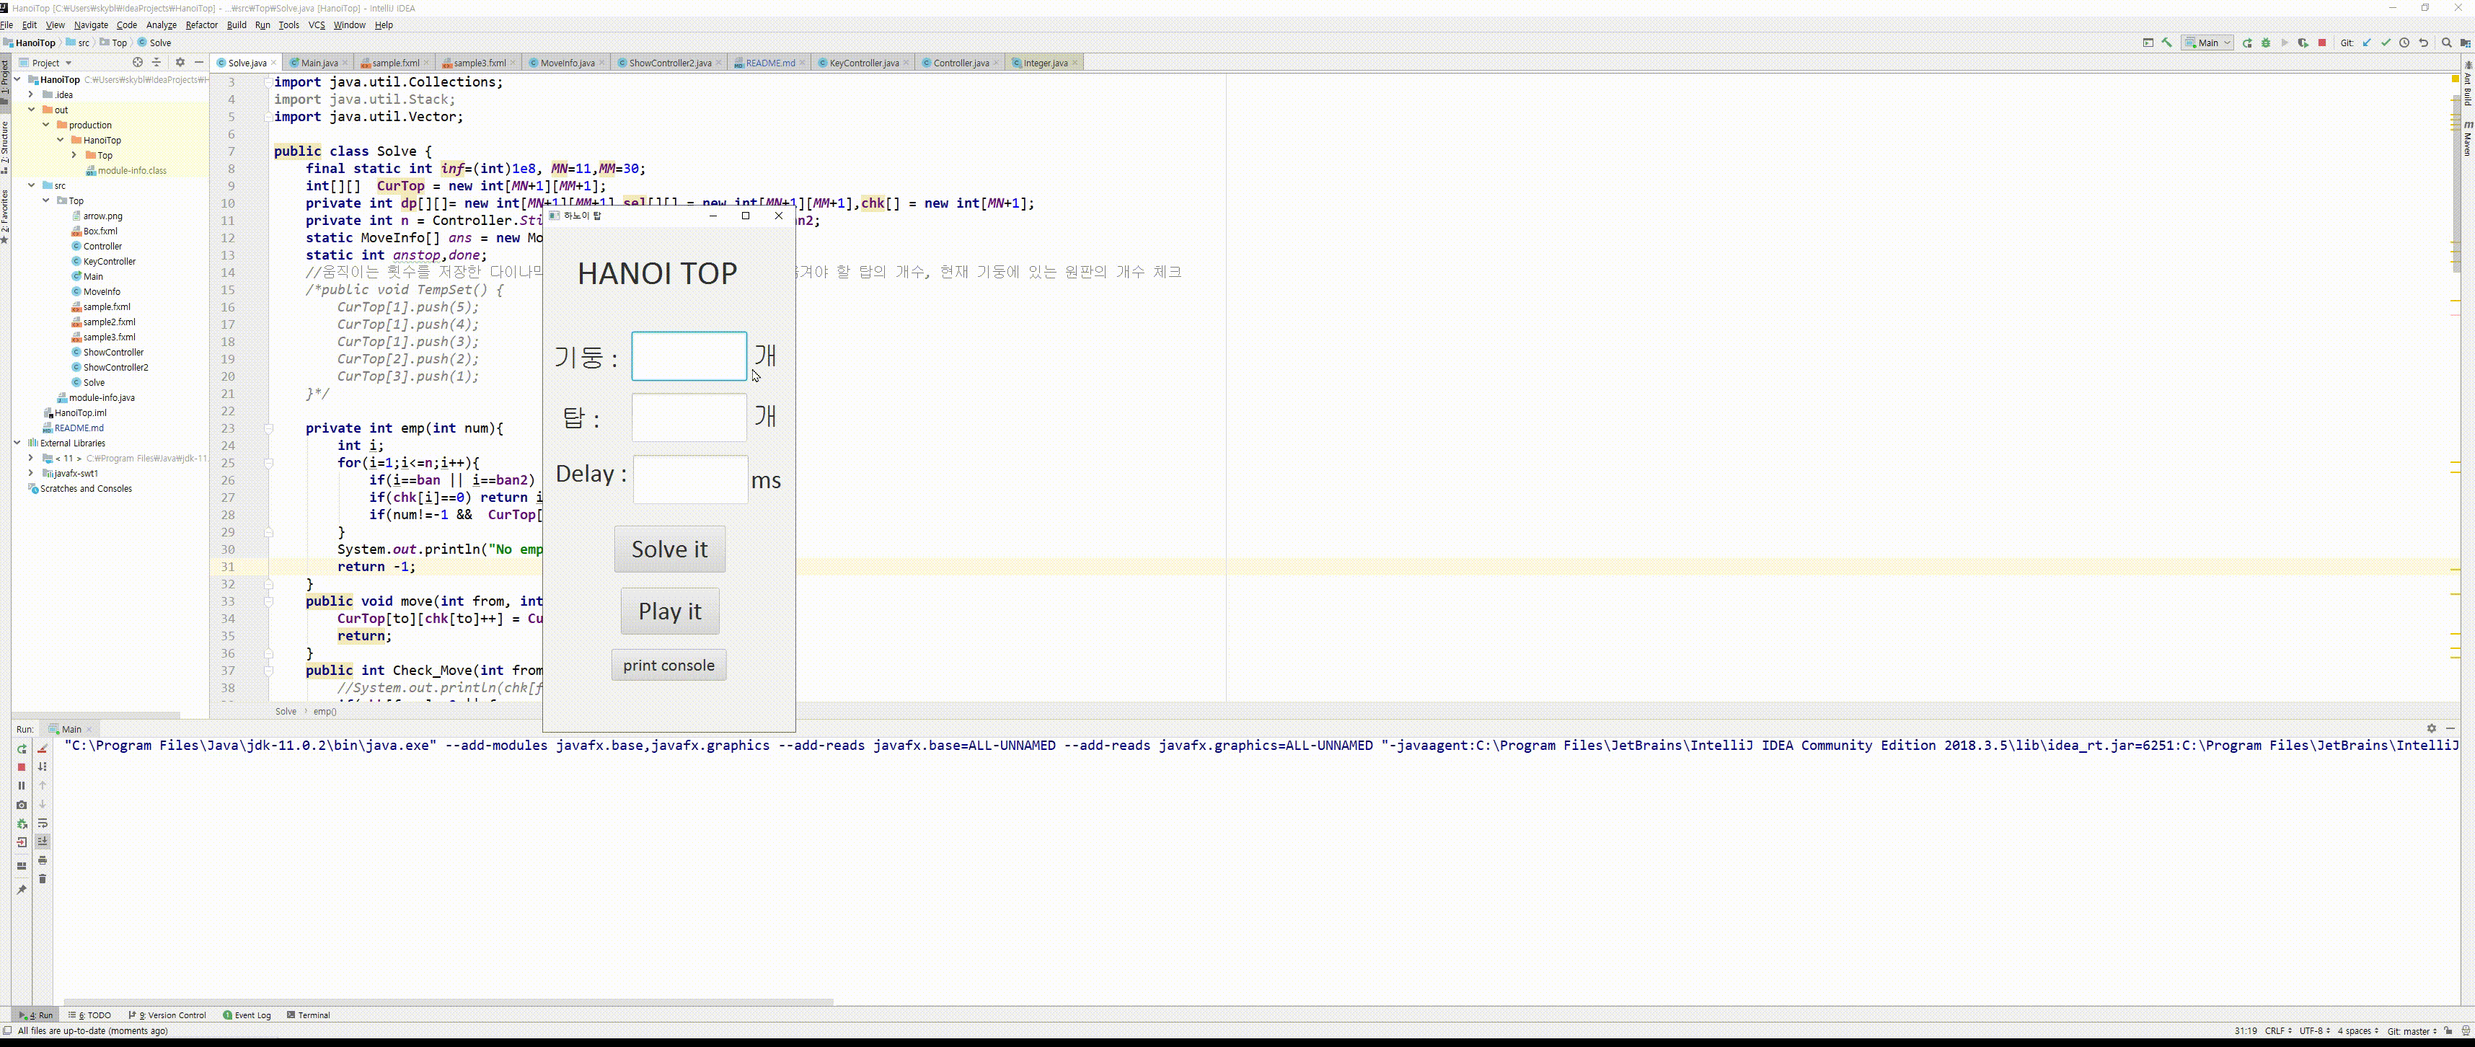Switch to the MoveInfo.java editor tab
Screen dimensions: 2475x1047
[566, 63]
